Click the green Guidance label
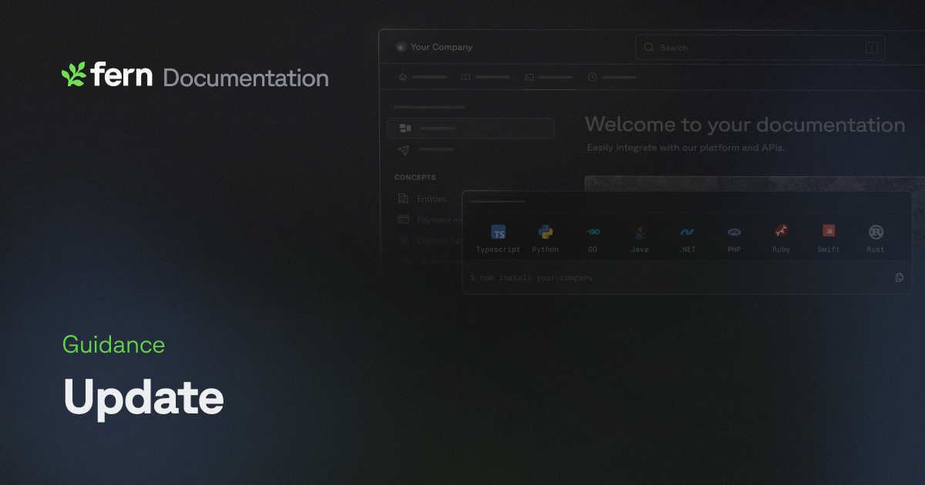Image resolution: width=925 pixels, height=485 pixels. [x=113, y=345]
